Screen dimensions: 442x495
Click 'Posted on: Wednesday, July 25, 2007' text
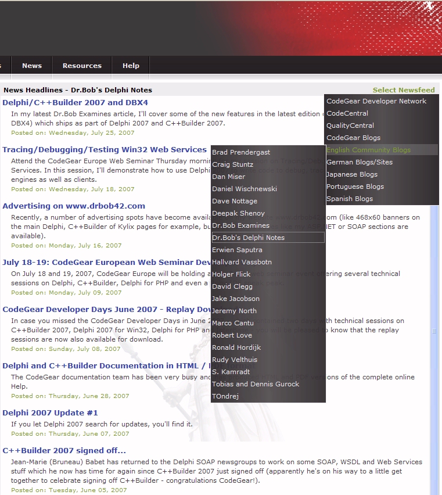73,133
